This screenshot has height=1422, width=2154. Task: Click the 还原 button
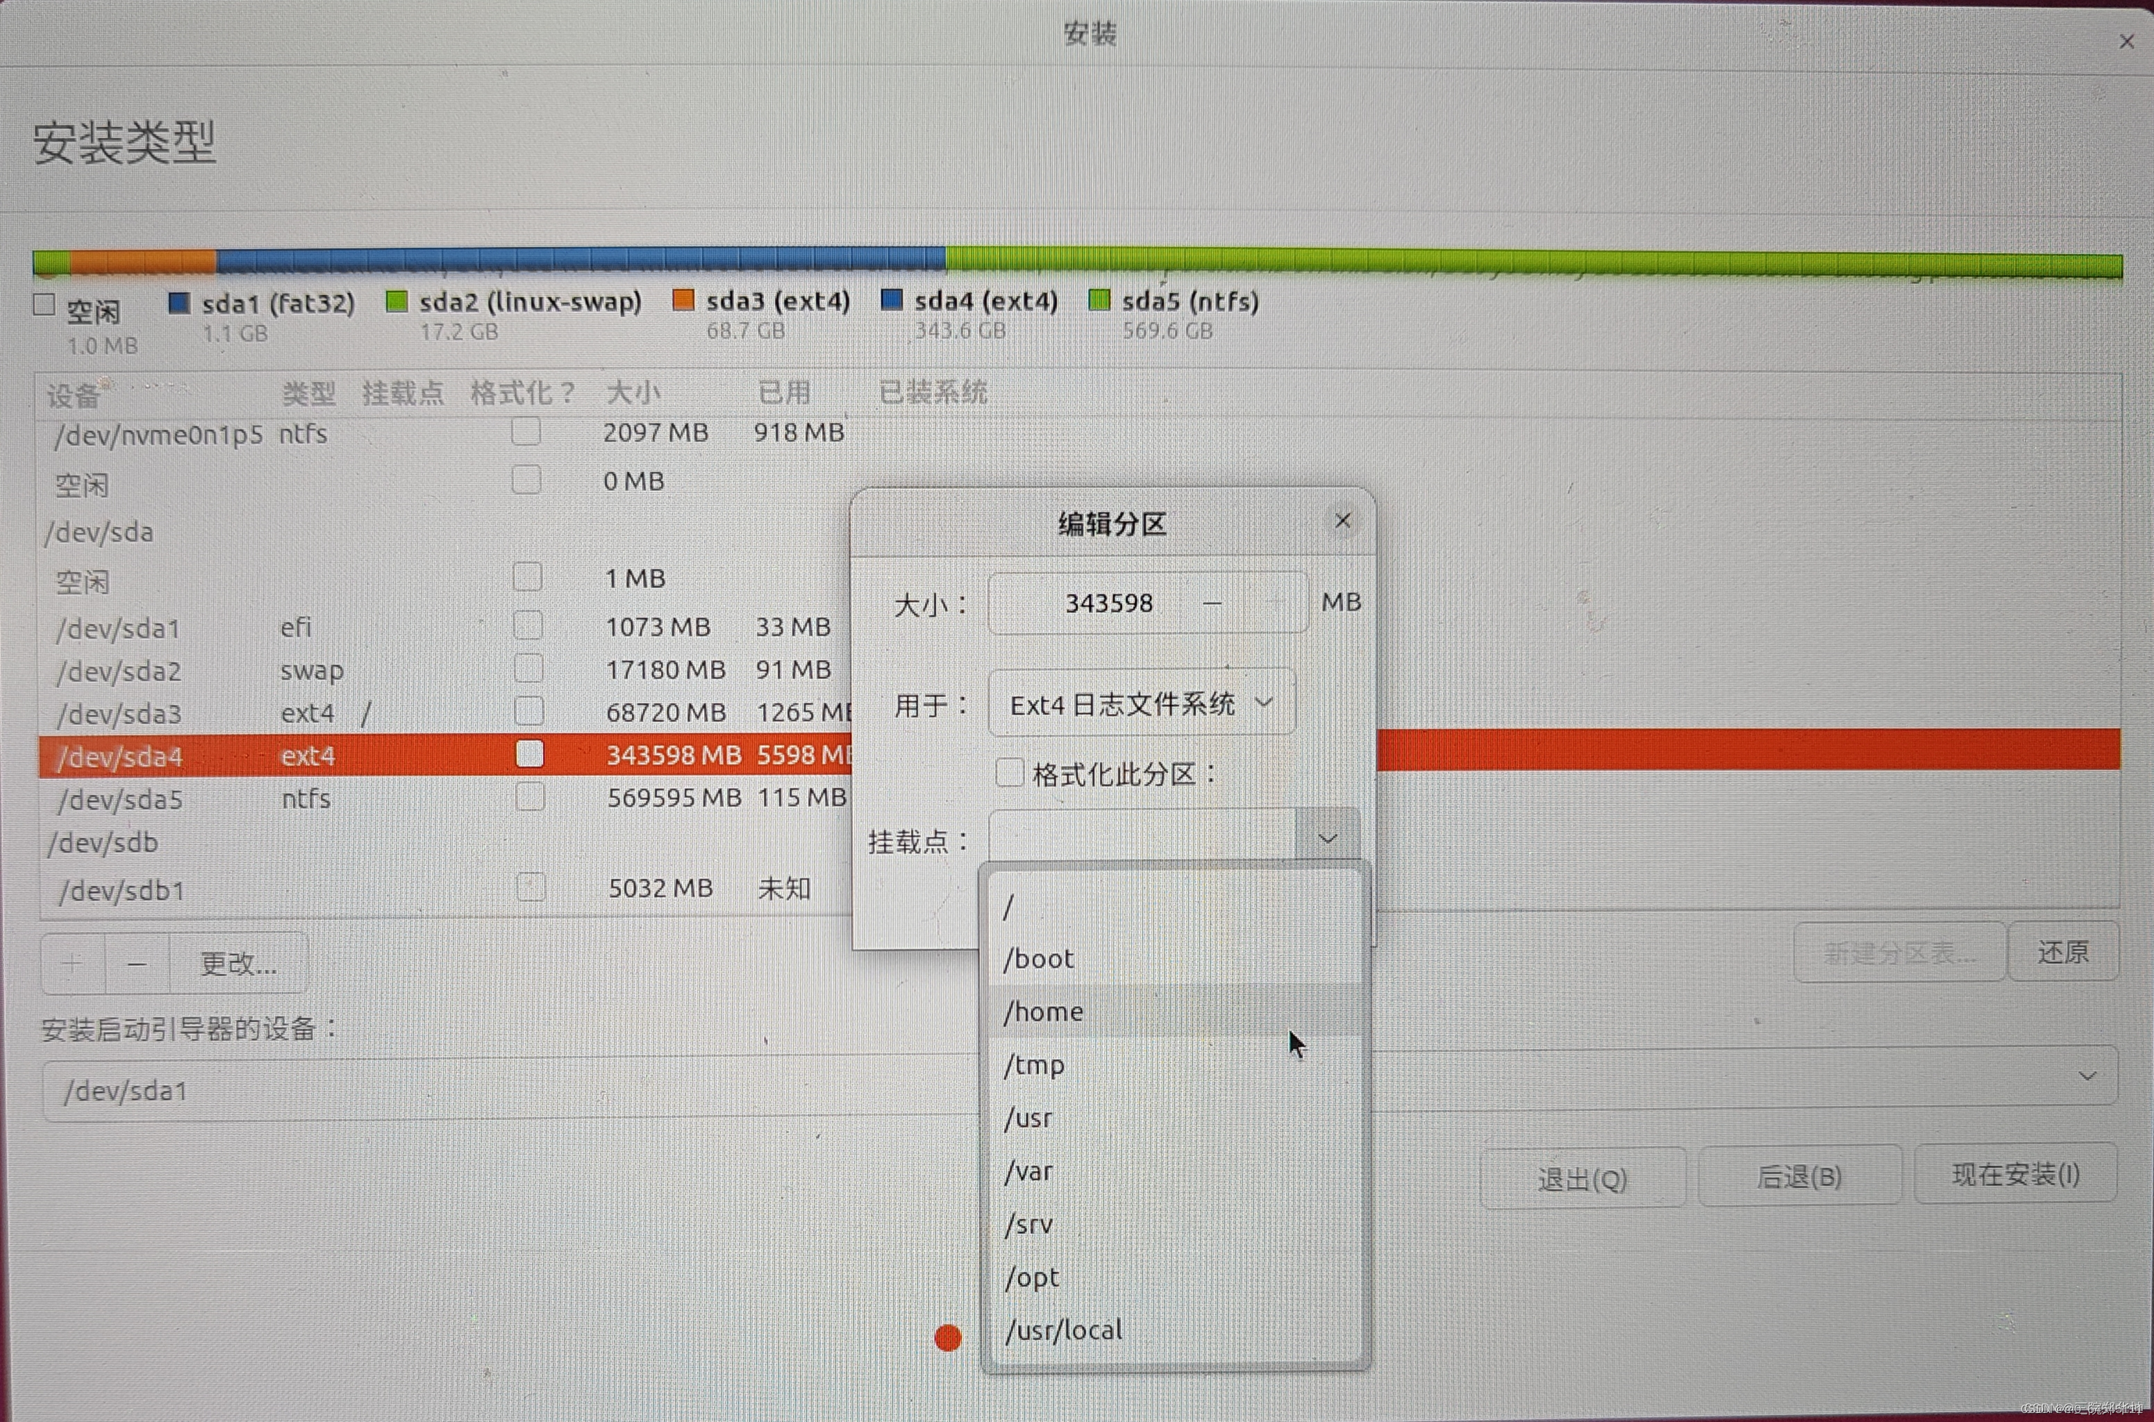(x=2063, y=952)
